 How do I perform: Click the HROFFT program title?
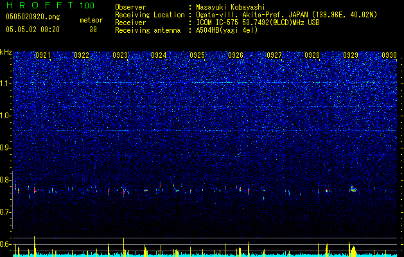[39, 5]
